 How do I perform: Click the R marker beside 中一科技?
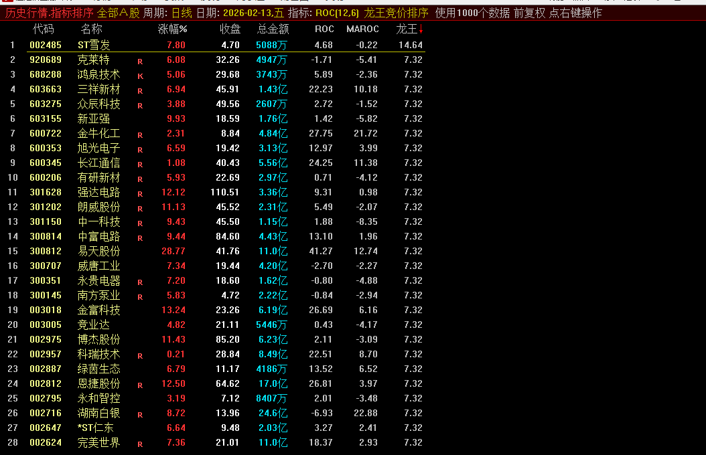click(x=140, y=223)
